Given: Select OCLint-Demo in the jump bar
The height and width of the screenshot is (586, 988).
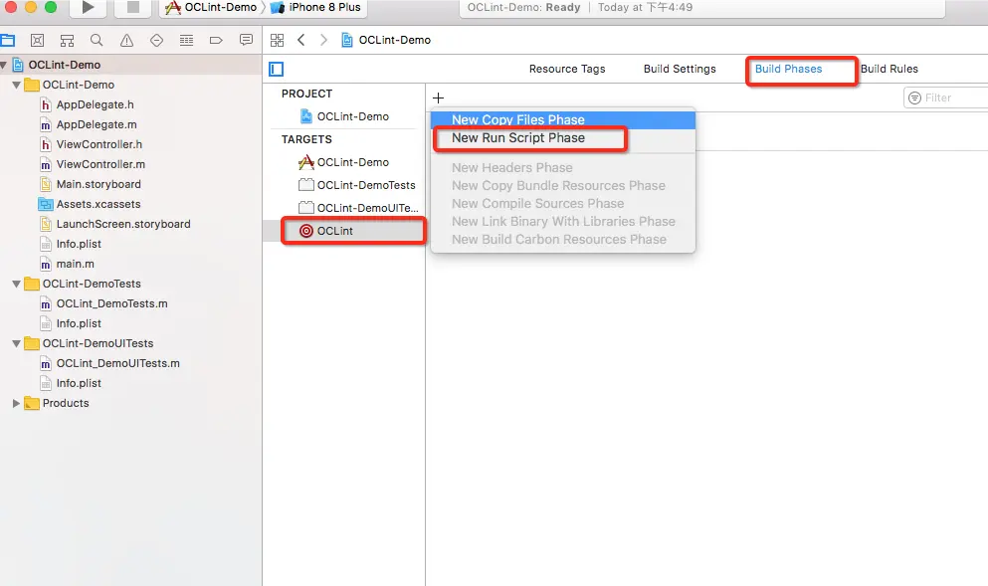Looking at the screenshot, I should pos(386,40).
